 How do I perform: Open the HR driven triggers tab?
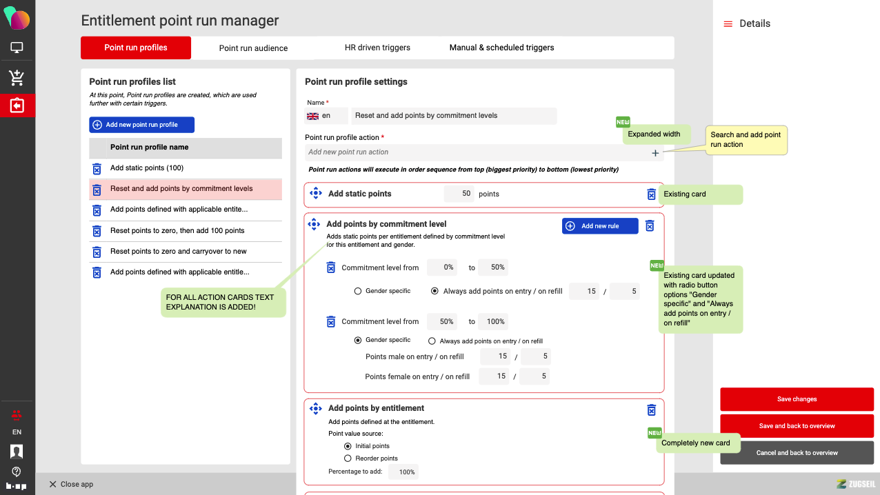(x=377, y=48)
